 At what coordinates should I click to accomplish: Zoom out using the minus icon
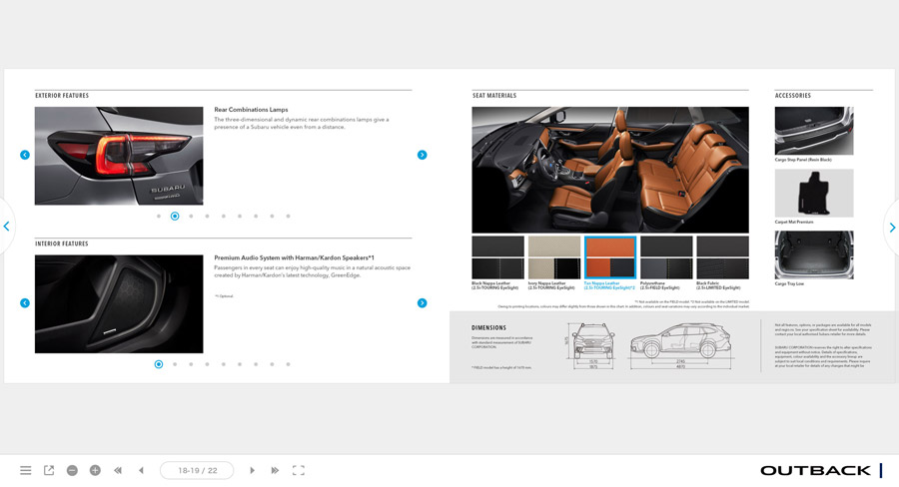click(72, 470)
